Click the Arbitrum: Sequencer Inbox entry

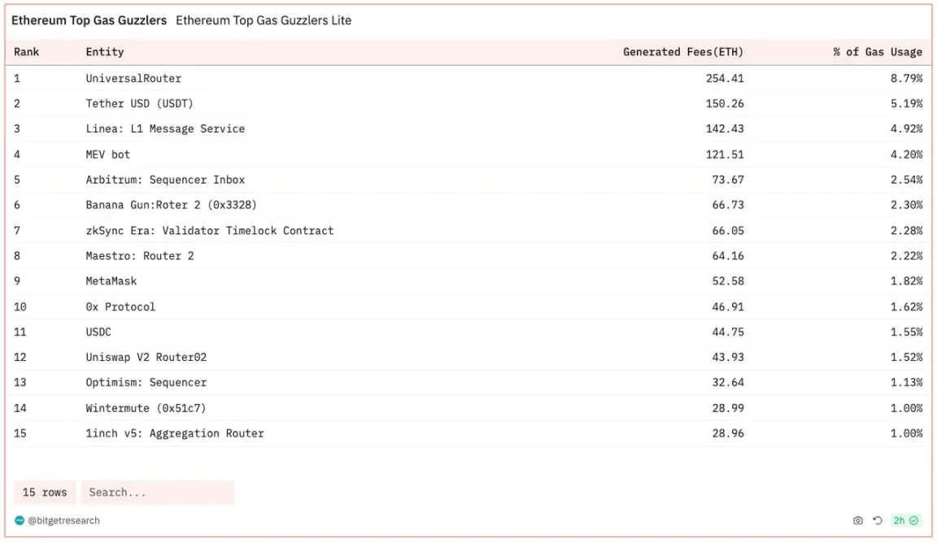point(165,180)
